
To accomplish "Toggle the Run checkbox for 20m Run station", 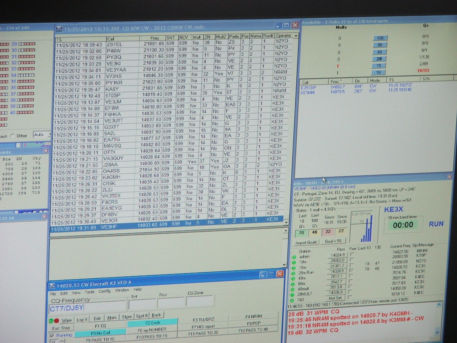I will [352, 271].
